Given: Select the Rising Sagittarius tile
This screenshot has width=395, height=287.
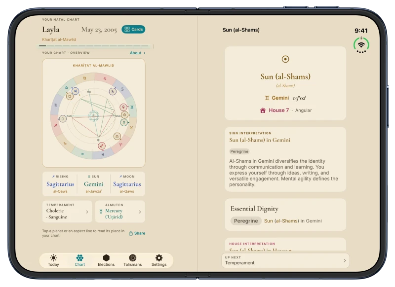Looking at the screenshot, I should pos(60,184).
